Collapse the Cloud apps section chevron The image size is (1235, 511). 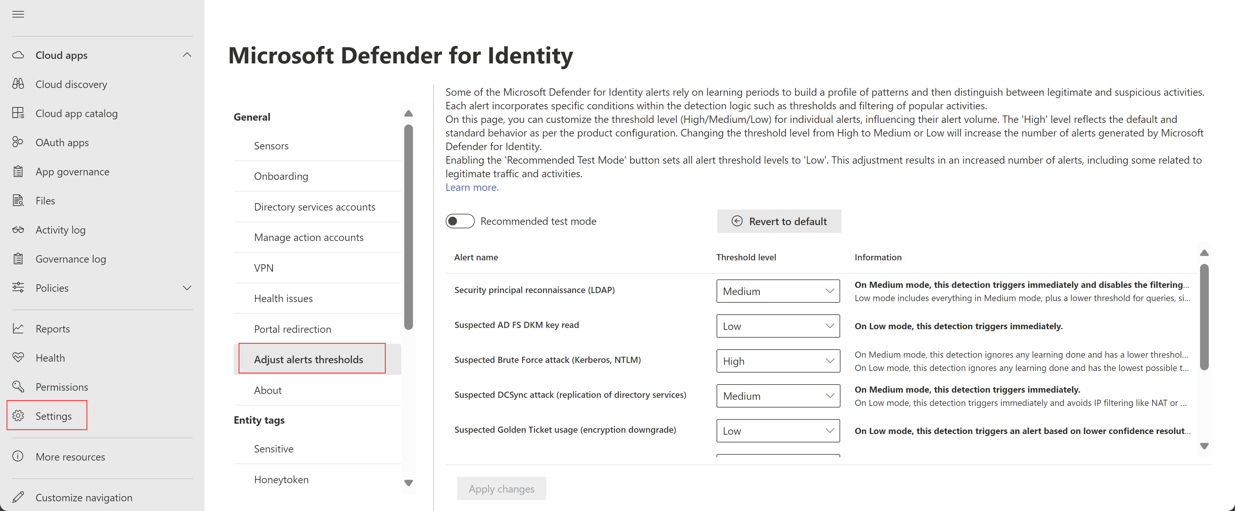point(187,55)
